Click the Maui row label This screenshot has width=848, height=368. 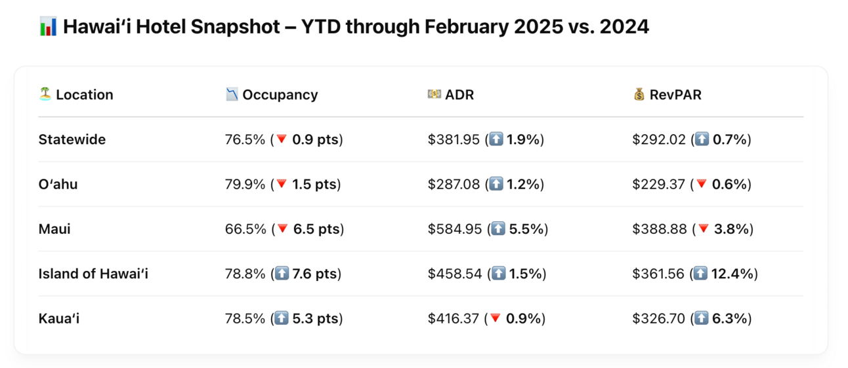click(x=54, y=229)
